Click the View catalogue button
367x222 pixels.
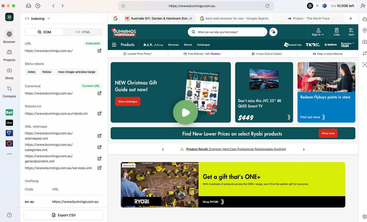click(128, 101)
